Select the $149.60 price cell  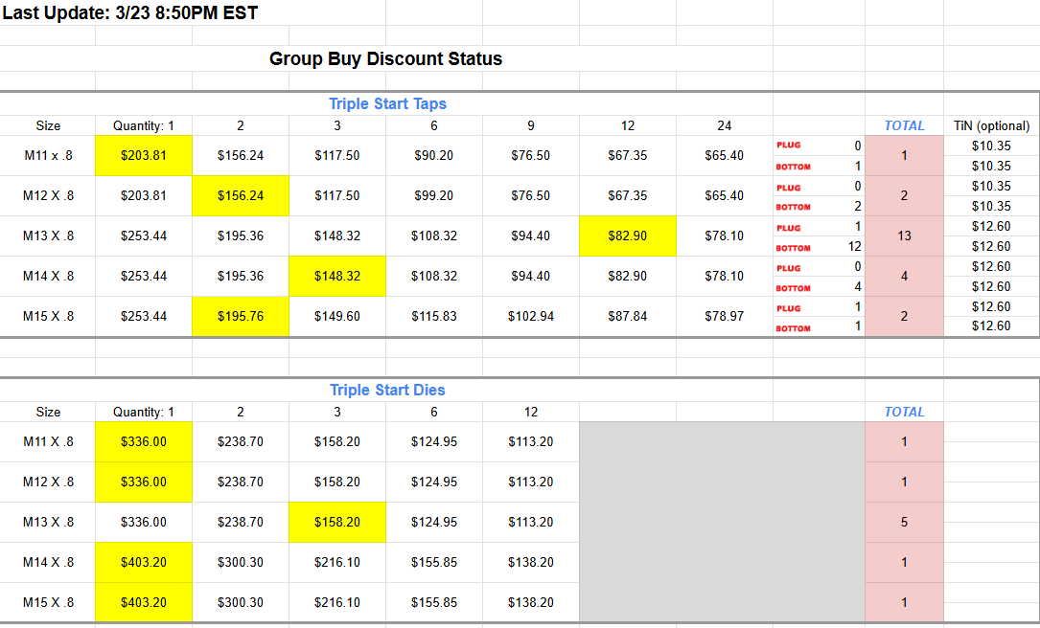(337, 316)
